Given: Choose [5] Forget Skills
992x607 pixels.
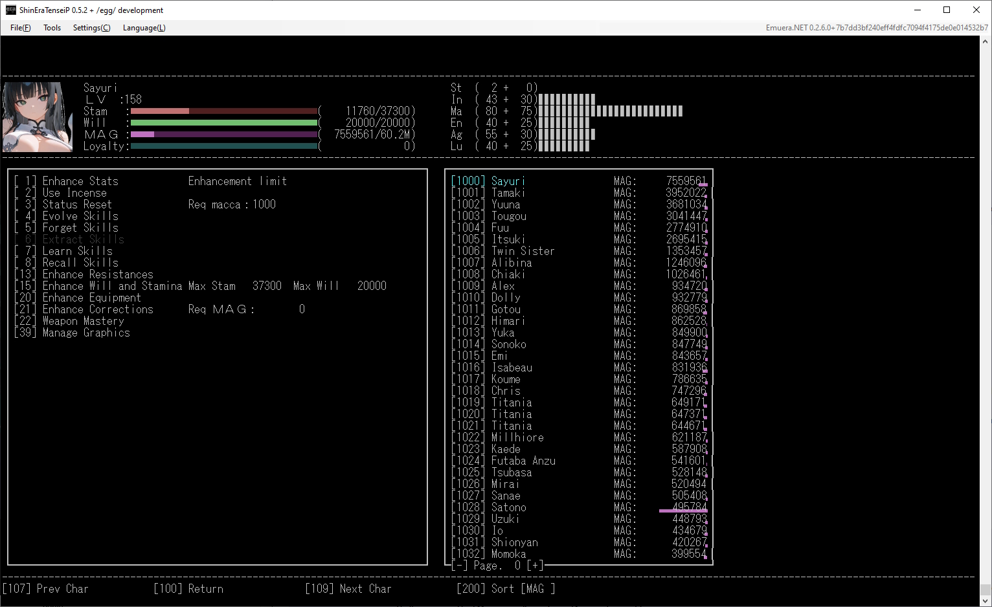Looking at the screenshot, I should (x=66, y=228).
